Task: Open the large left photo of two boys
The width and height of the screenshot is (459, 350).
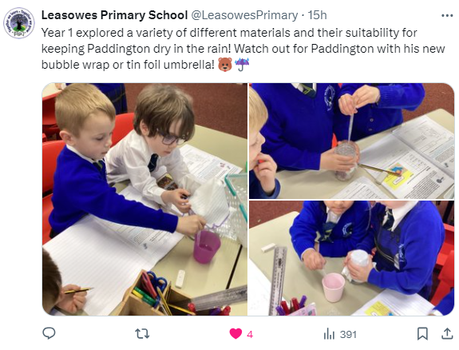Action: tap(144, 199)
